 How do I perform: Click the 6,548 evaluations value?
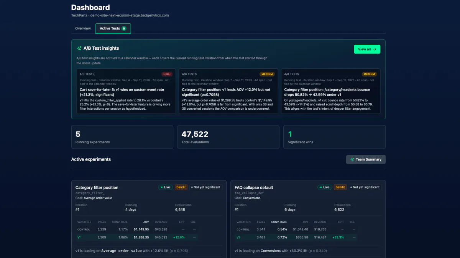tap(180, 210)
